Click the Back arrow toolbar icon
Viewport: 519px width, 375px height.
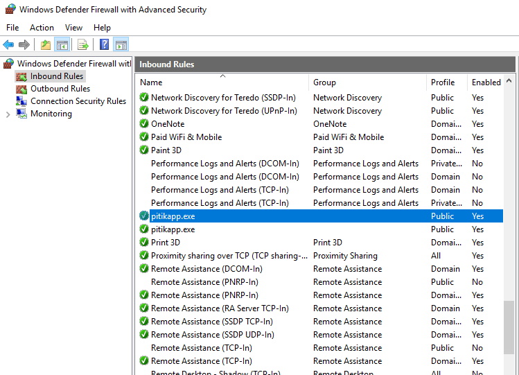[9, 45]
